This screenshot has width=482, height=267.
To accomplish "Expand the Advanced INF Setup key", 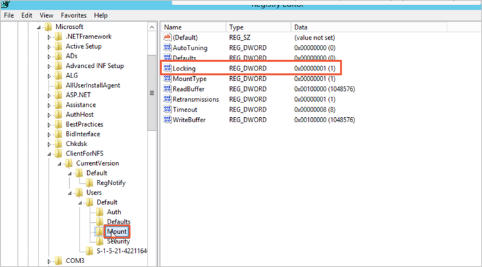I will tap(49, 67).
